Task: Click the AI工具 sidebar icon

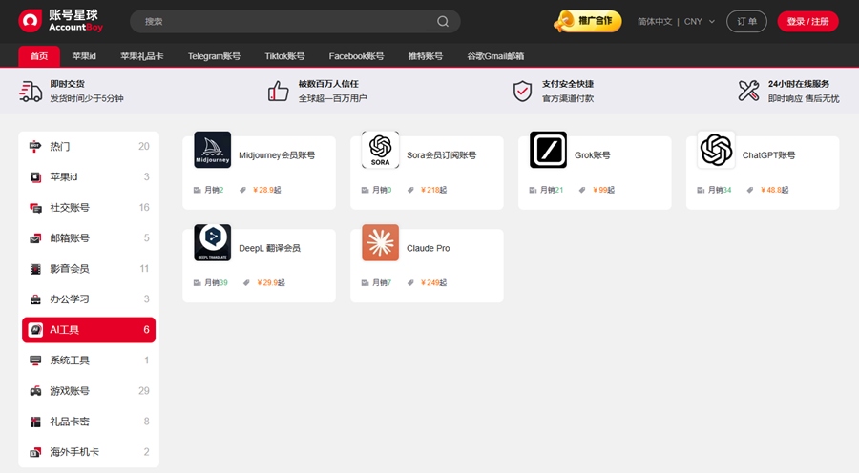Action: pos(35,330)
